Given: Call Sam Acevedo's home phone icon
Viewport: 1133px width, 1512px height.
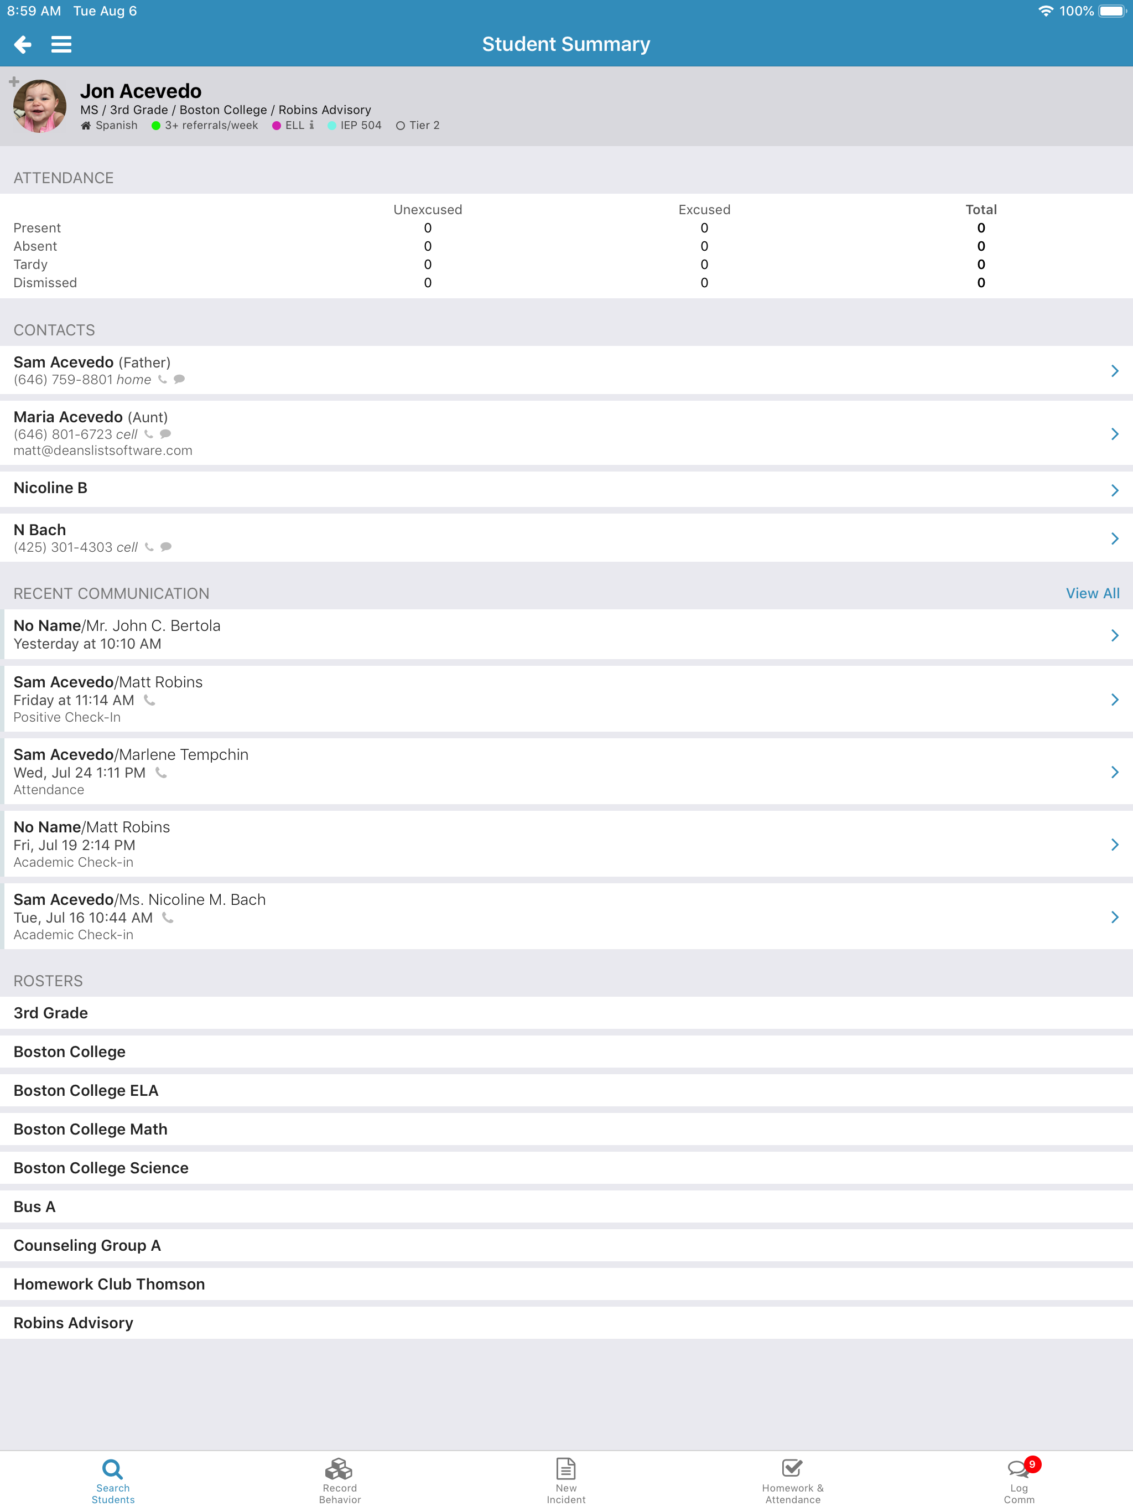Looking at the screenshot, I should (x=163, y=379).
